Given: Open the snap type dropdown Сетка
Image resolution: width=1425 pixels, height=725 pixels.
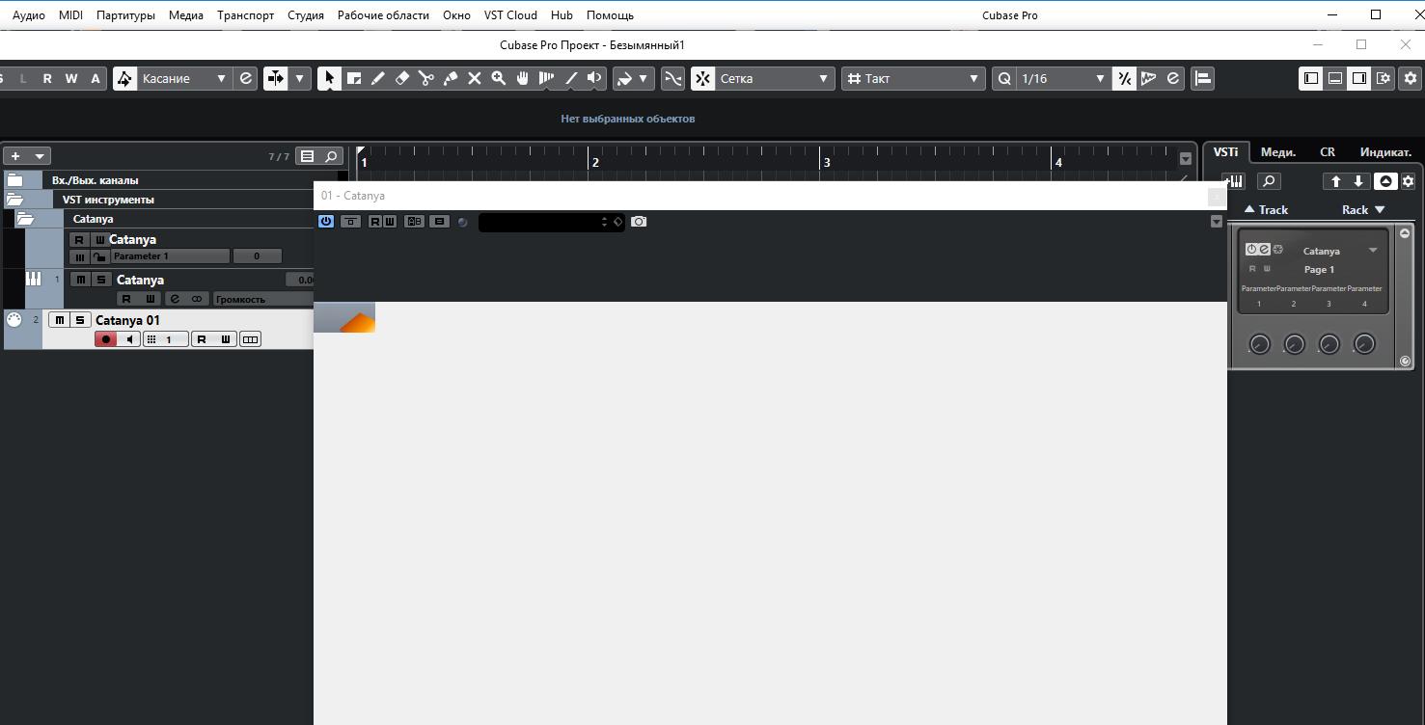Looking at the screenshot, I should point(773,78).
